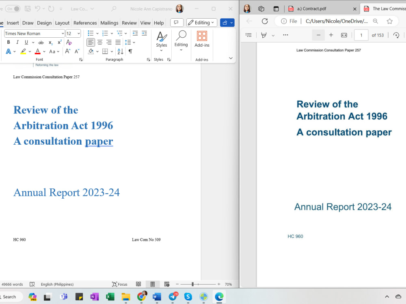Click the PDF page number field
The image size is (406, 304).
point(361,35)
